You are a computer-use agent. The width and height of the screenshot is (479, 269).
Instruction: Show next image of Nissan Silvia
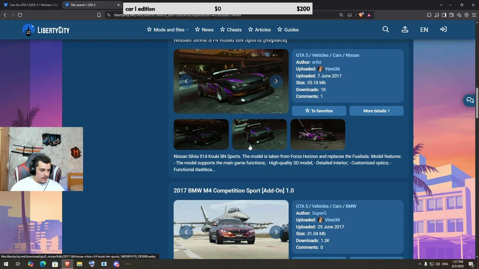[276, 81]
